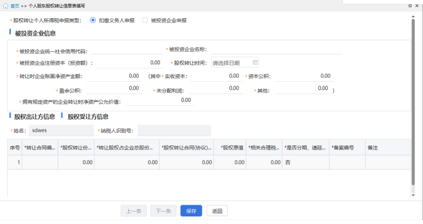
Task: Focus the 被投资企业名称 input field
Action: 276,49
